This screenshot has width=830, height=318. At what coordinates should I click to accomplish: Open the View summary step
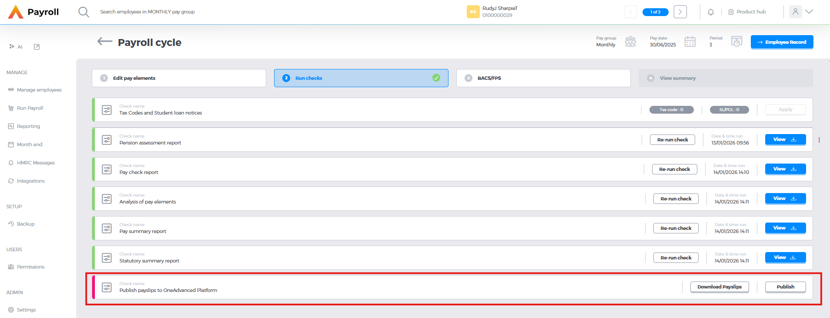pos(726,78)
